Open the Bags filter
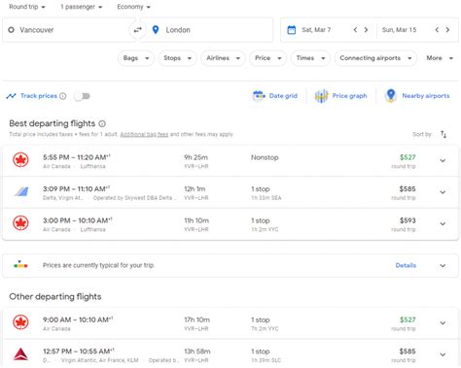Screen dimensions: 461x368 [x=136, y=58]
